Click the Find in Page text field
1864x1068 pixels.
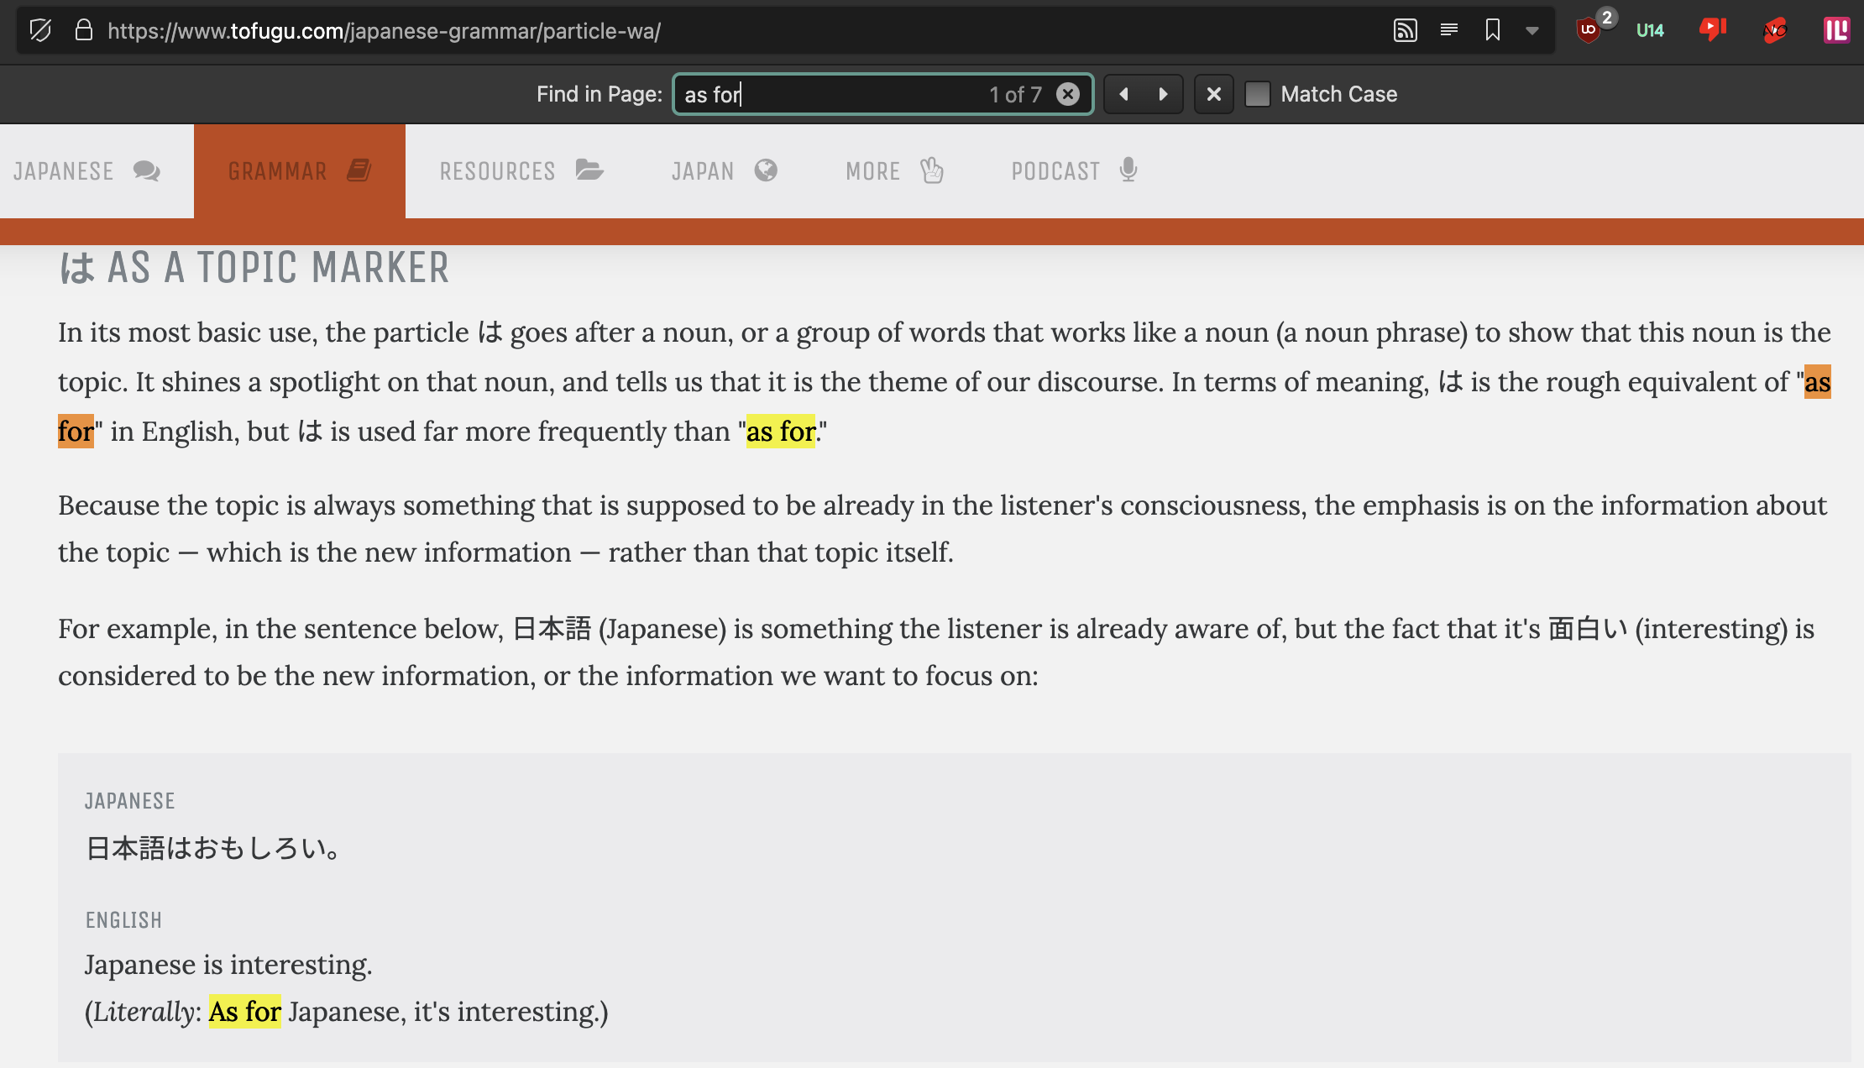[831, 94]
